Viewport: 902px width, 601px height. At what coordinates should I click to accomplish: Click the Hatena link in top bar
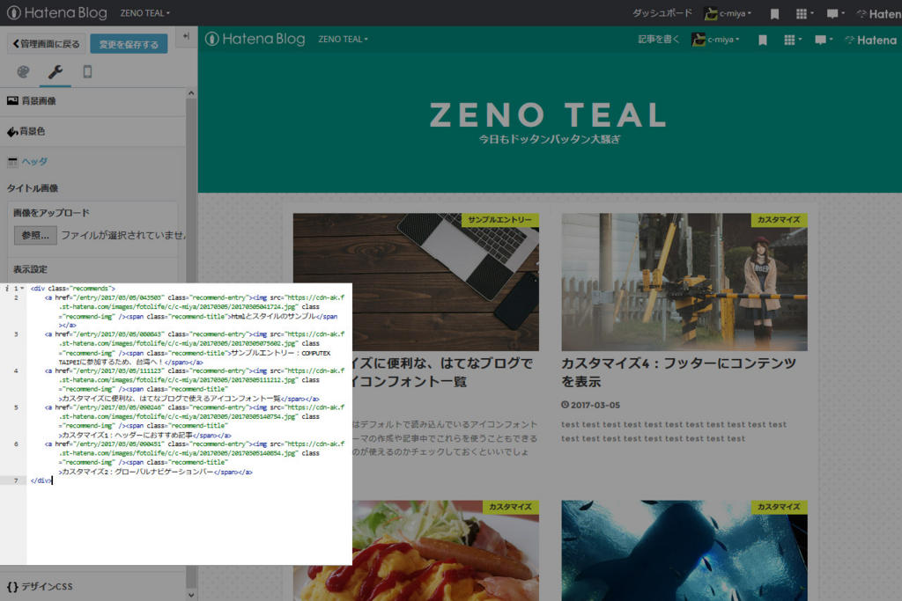(x=879, y=14)
